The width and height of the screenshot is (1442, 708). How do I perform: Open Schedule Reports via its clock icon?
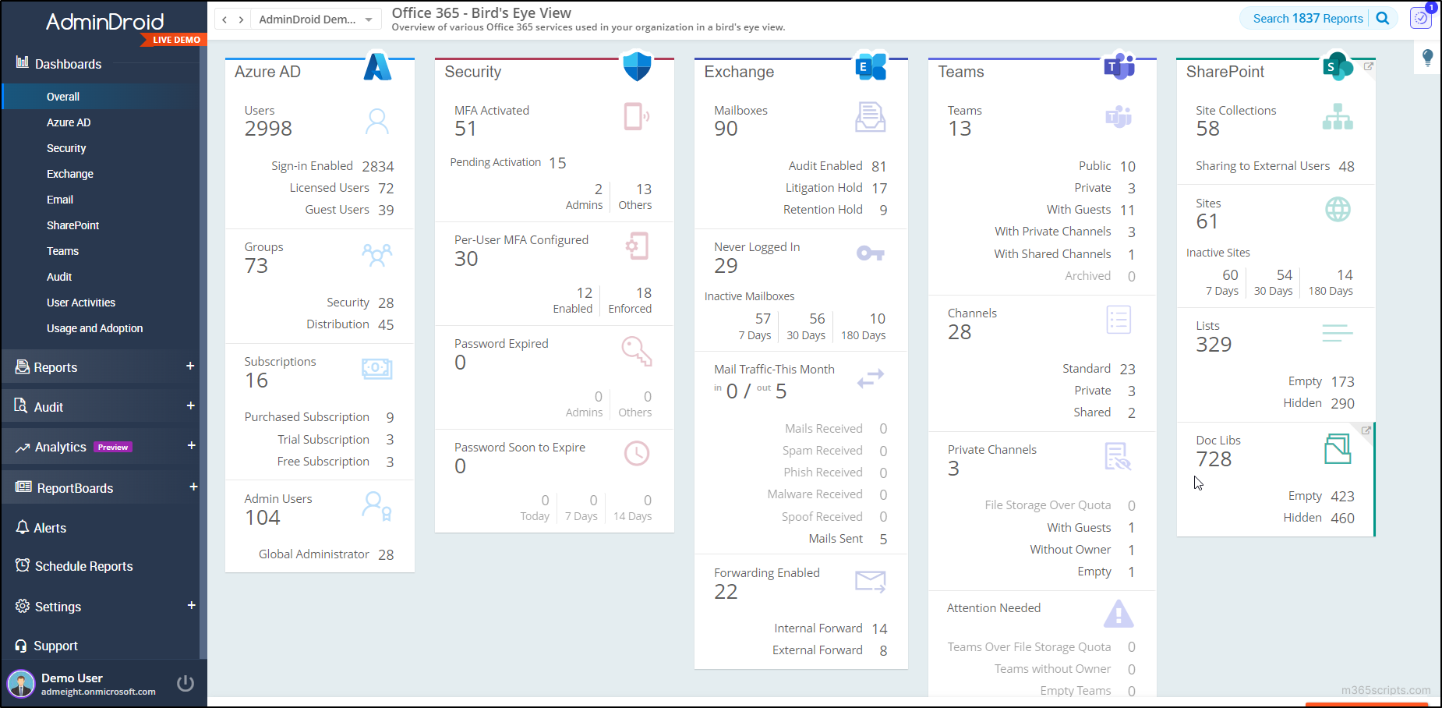coord(22,566)
